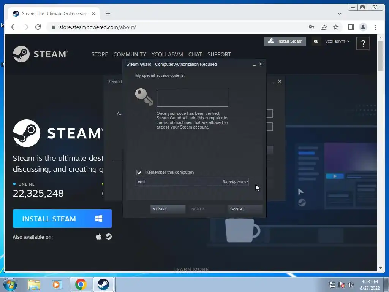Close the Steam browser tab
389x292 pixels.
tap(93, 14)
